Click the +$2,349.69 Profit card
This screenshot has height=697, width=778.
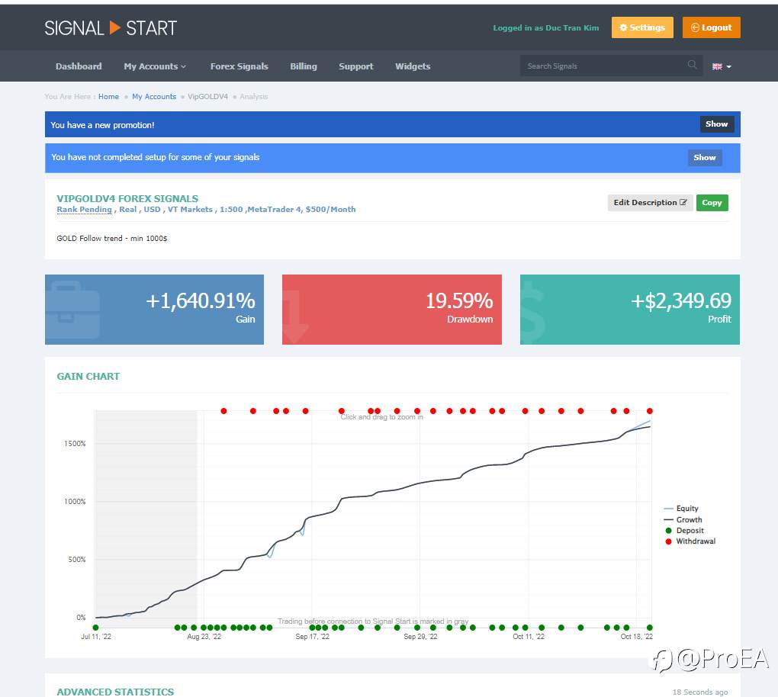(x=629, y=310)
